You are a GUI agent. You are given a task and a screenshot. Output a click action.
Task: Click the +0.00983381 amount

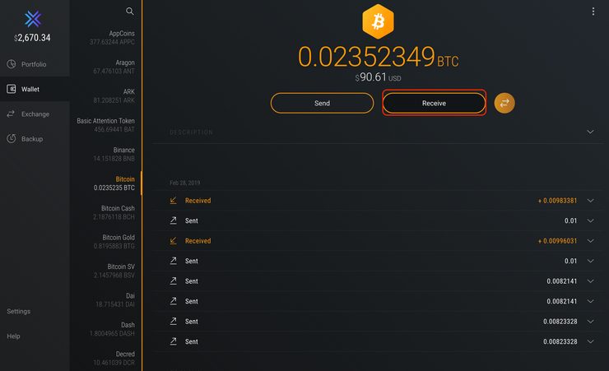tap(557, 200)
